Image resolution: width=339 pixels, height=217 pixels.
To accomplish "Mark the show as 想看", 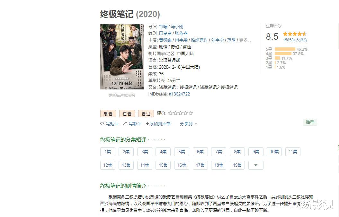I will tap(108, 114).
